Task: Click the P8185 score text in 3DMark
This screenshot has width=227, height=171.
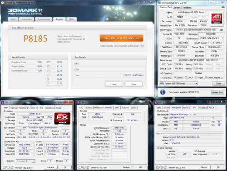Action: tap(35, 39)
